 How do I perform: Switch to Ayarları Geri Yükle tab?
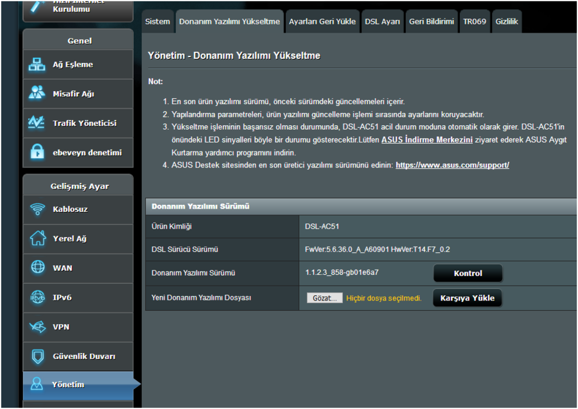point(322,21)
